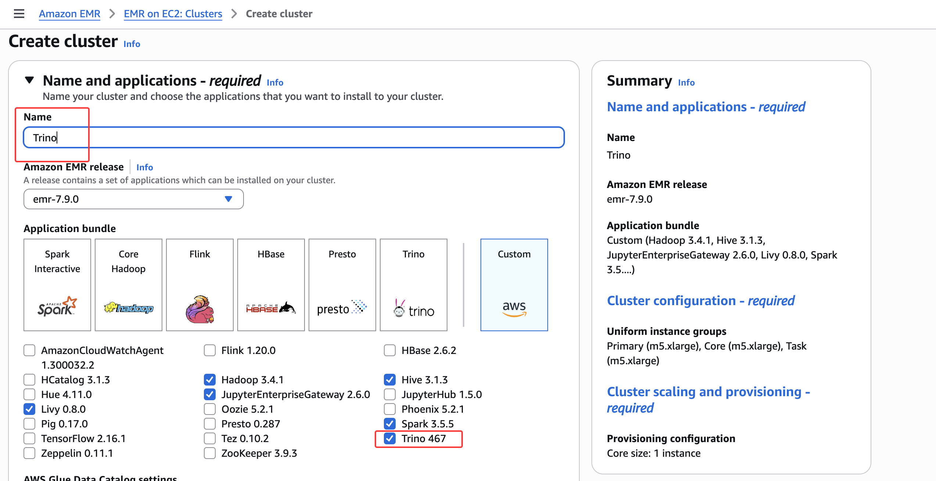The width and height of the screenshot is (936, 481).
Task: Open EMR on EC2: Clusters breadcrumb
Action: [x=173, y=14]
